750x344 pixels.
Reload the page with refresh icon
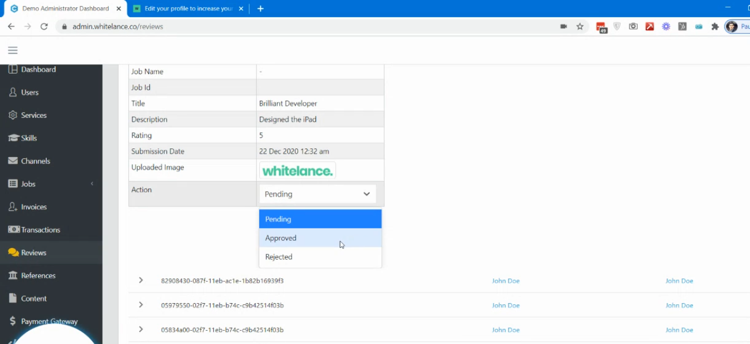coord(44,26)
